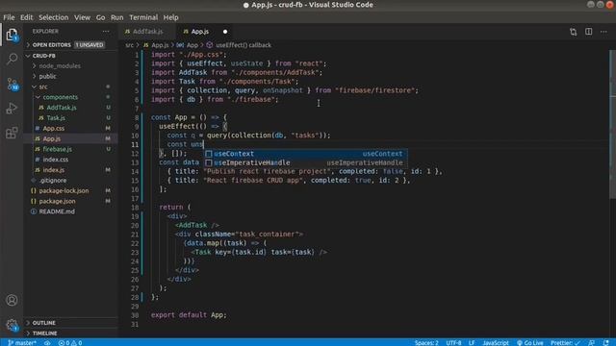
Task: Select useImperativeHandle autocomplete suggestion
Action: pyautogui.click(x=306, y=162)
